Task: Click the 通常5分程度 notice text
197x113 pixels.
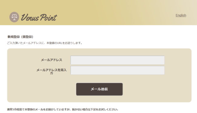Action: [x=62, y=109]
